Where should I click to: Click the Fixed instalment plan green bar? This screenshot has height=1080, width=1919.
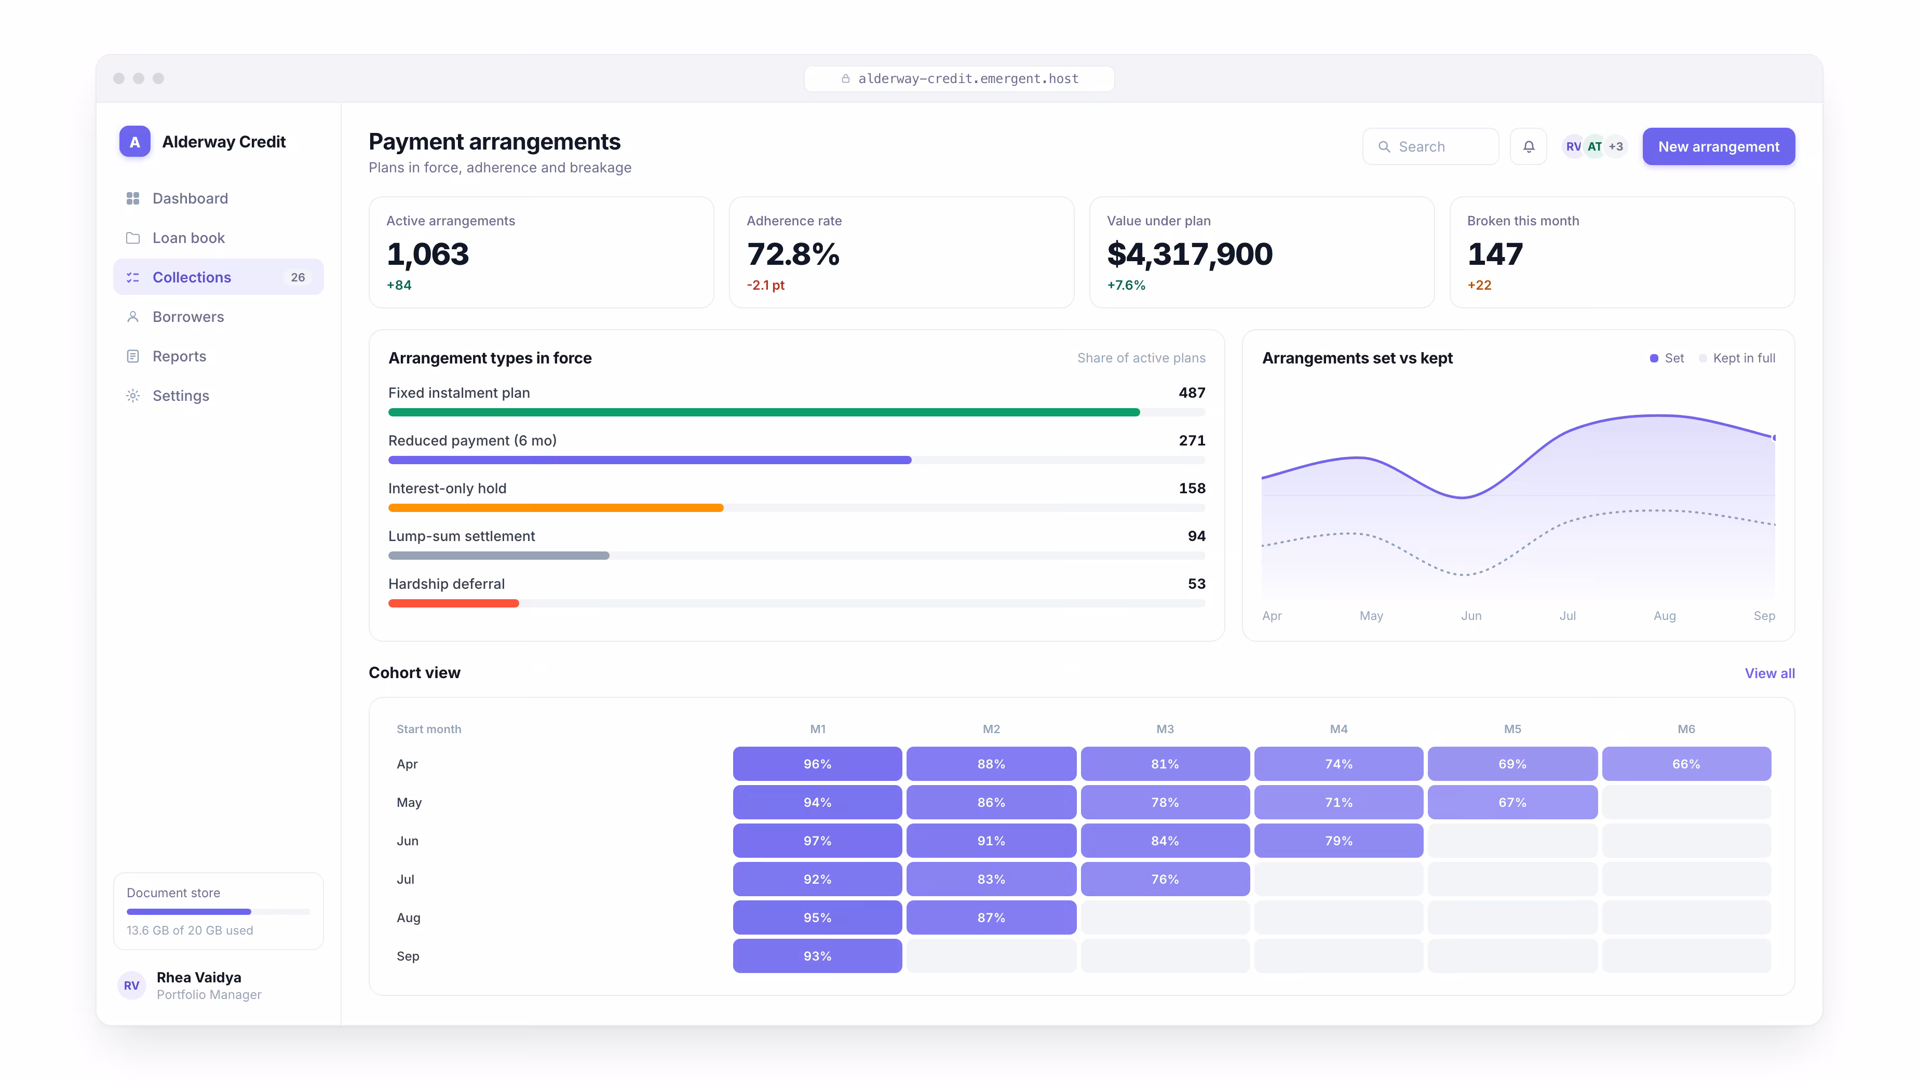pos(764,412)
